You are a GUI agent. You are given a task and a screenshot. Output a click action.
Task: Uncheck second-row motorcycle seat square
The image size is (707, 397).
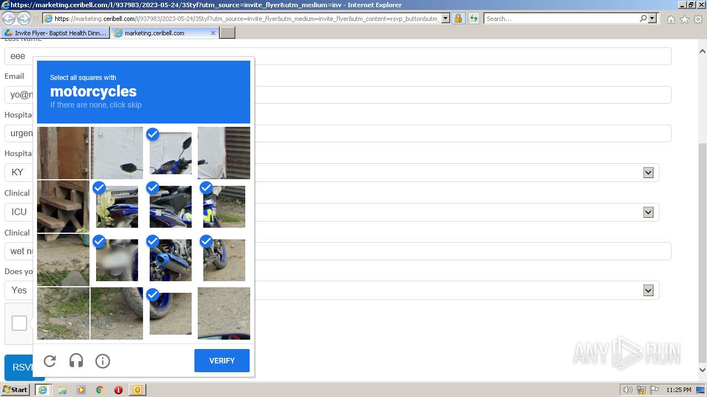(x=170, y=206)
